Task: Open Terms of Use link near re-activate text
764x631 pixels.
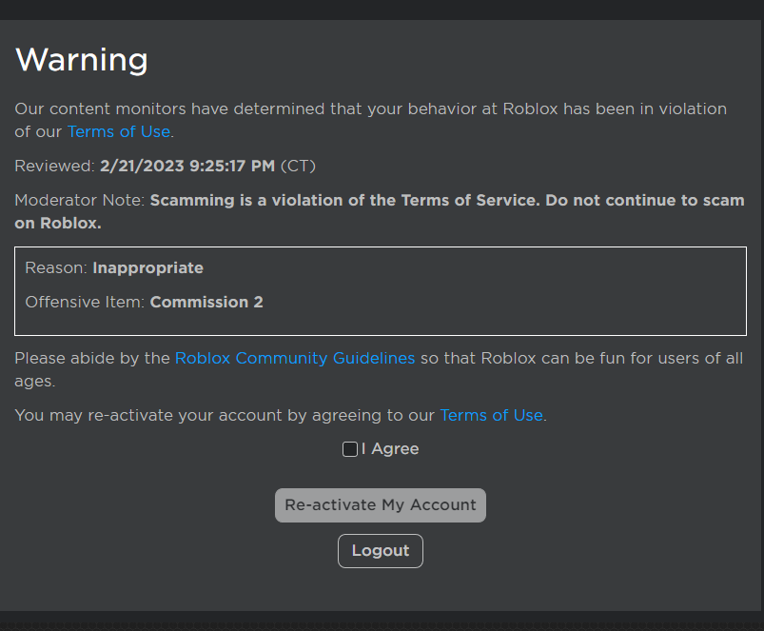Action: [x=491, y=415]
